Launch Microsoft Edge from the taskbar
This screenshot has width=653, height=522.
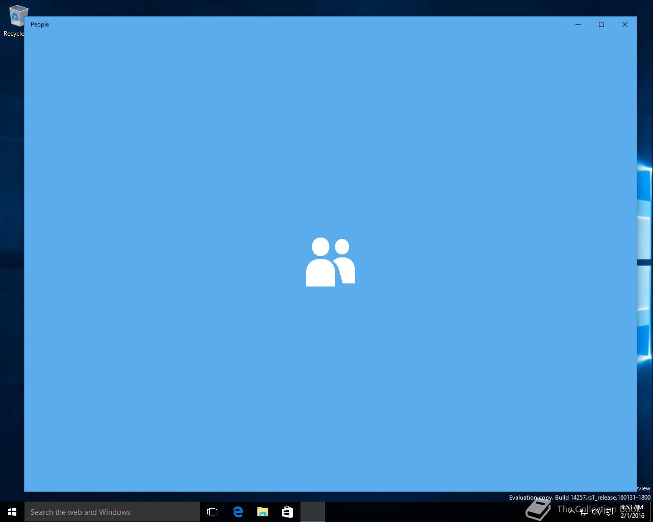coord(238,512)
